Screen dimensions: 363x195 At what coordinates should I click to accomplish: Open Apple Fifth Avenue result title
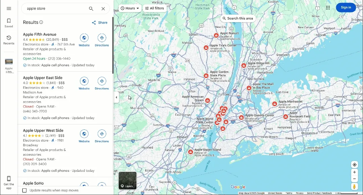click(40, 34)
